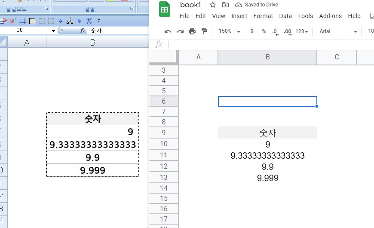
Task: Open Excel name box dropdown arrow
Action: pyautogui.click(x=53, y=31)
